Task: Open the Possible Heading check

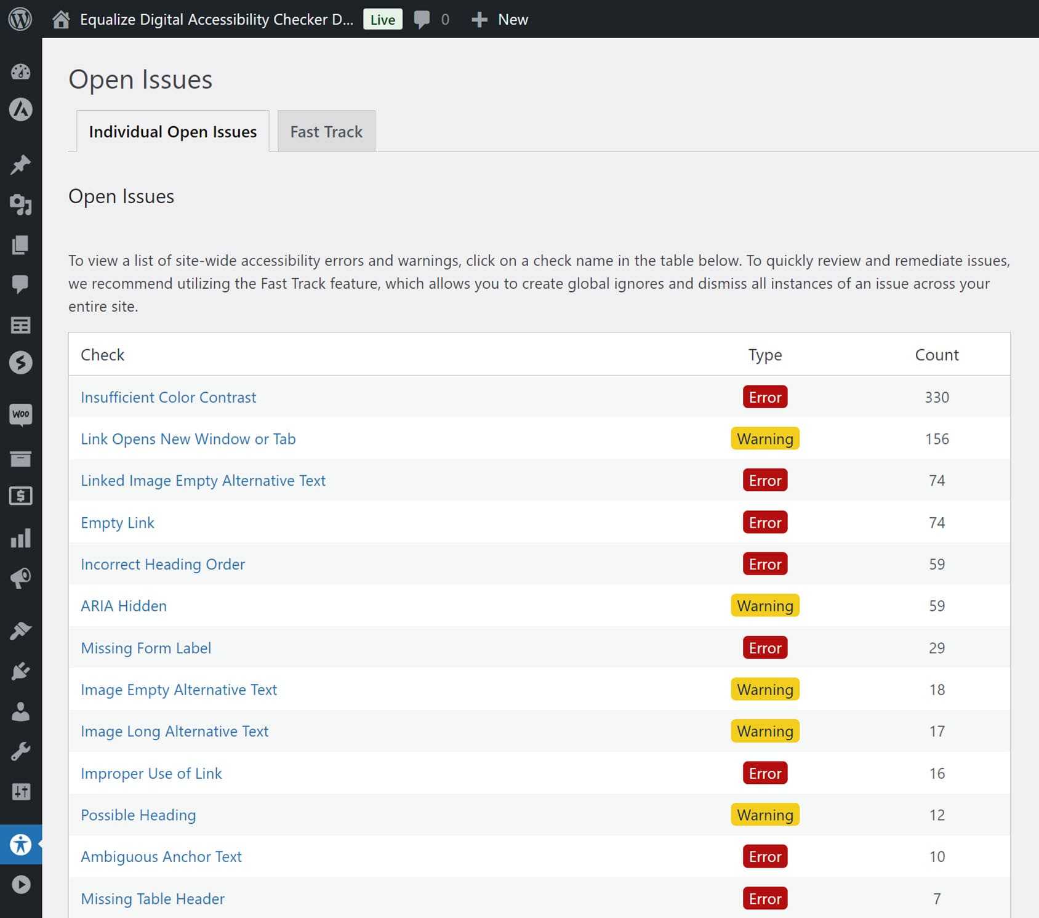Action: [138, 815]
